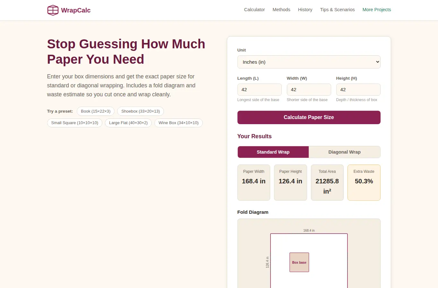
Task: Apply the Large Flat (40×30×2) preset
Action: tap(128, 123)
